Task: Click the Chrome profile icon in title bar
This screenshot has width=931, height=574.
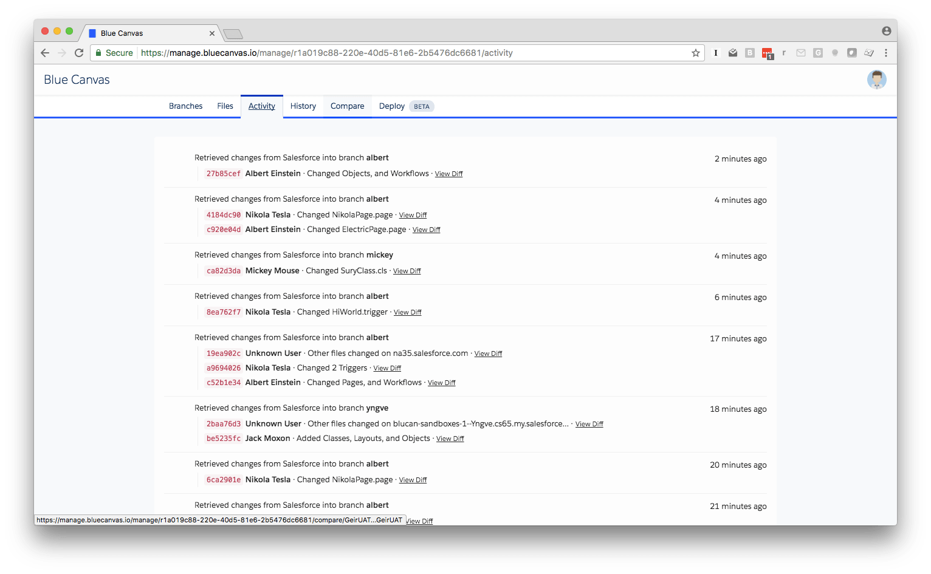Action: pyautogui.click(x=887, y=31)
